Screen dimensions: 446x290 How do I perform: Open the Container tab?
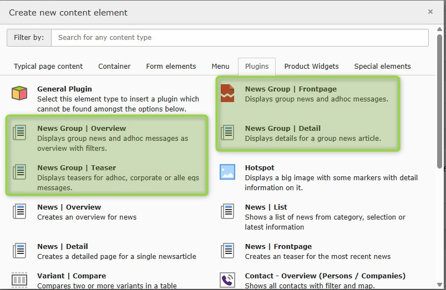click(114, 67)
